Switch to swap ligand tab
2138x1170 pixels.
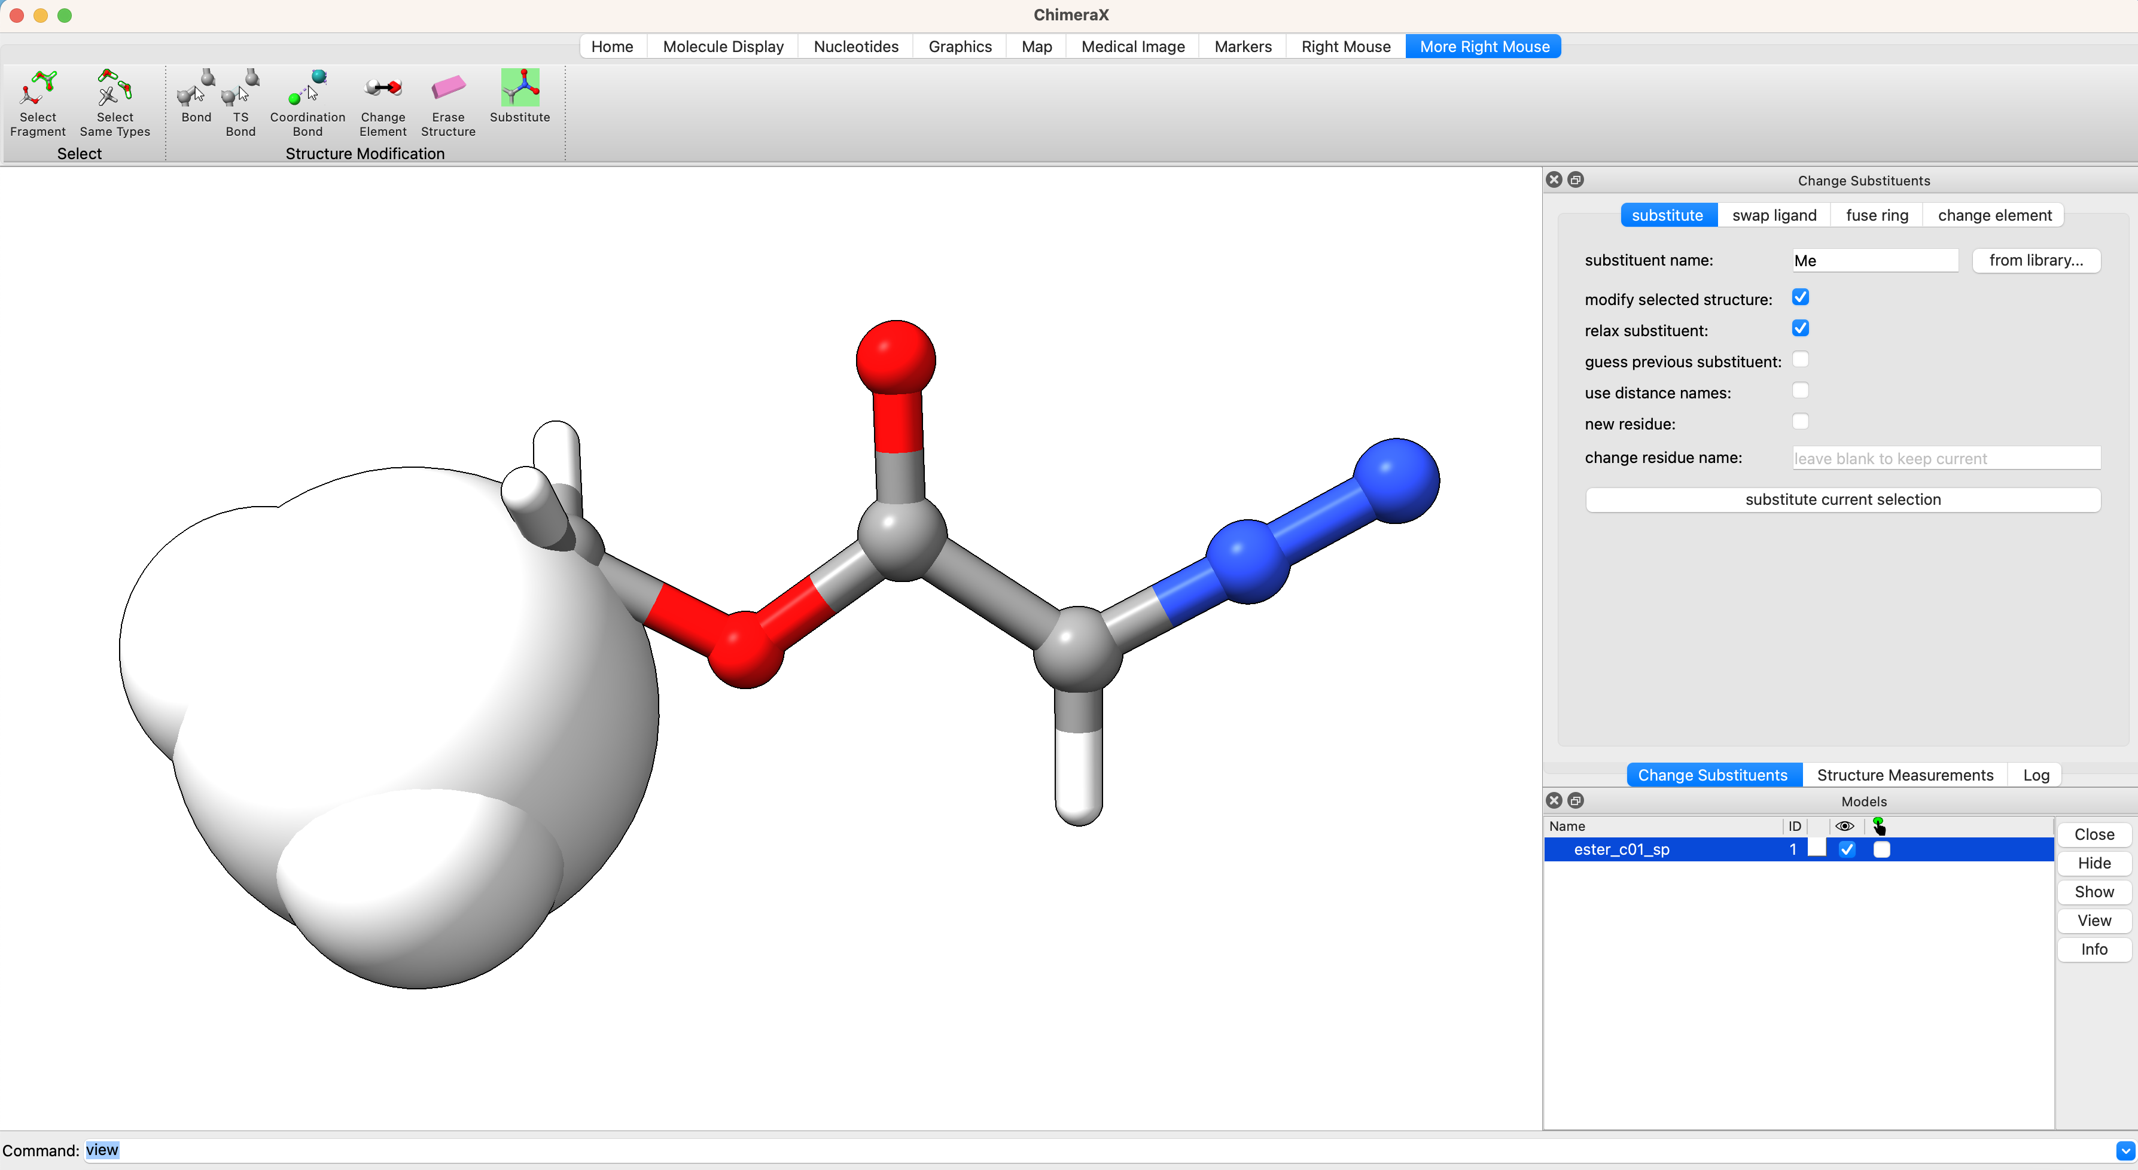point(1774,215)
